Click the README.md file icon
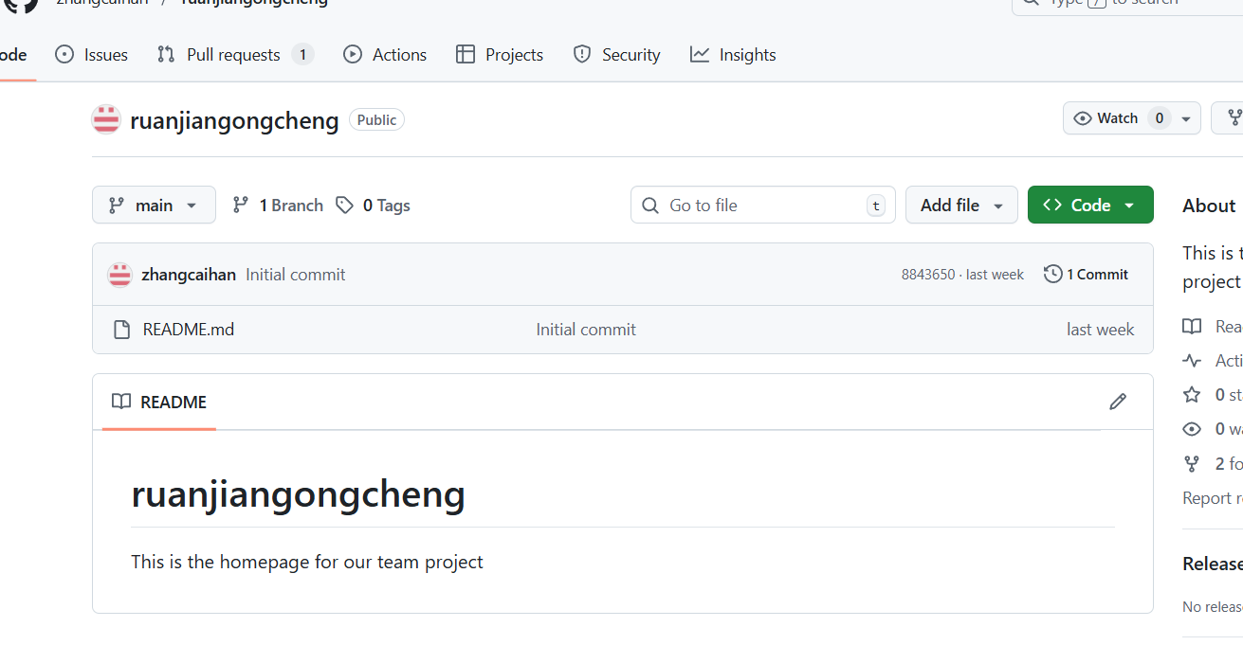The height and width of the screenshot is (645, 1243). click(121, 329)
